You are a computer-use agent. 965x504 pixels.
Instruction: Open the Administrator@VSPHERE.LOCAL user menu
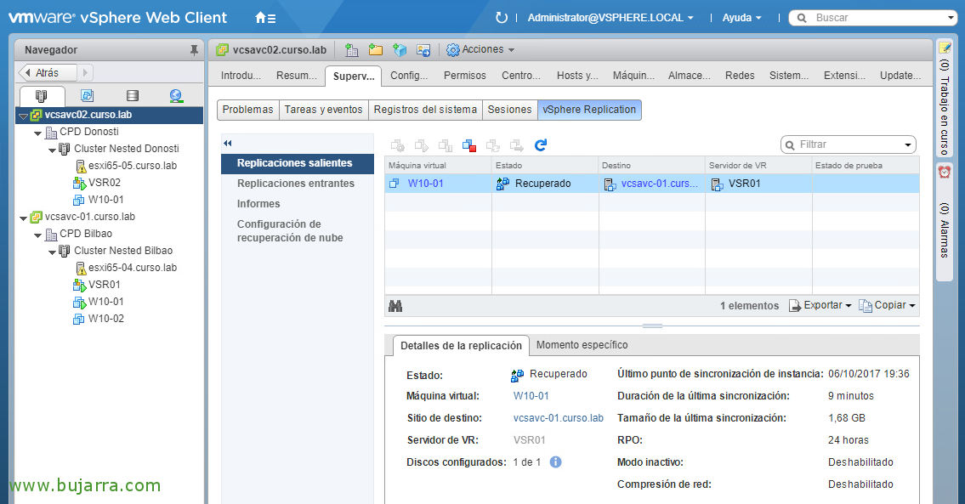point(610,18)
